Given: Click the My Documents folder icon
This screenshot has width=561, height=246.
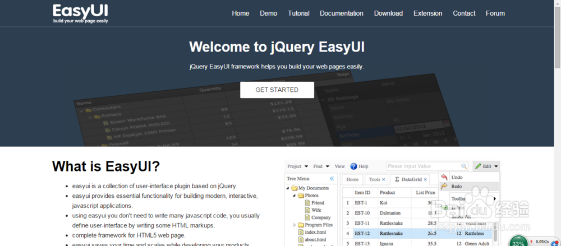Looking at the screenshot, I should [x=294, y=188].
